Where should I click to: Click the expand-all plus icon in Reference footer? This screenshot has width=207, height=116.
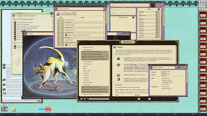81,99
